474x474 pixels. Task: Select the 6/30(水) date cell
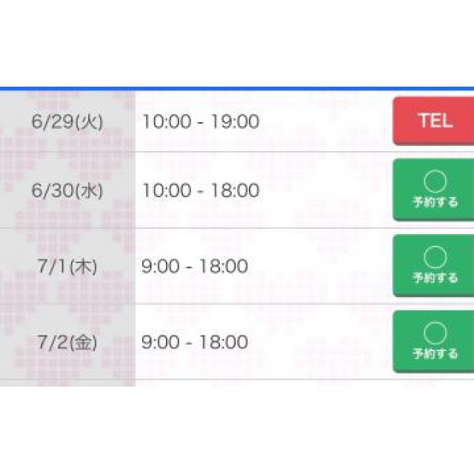67,190
